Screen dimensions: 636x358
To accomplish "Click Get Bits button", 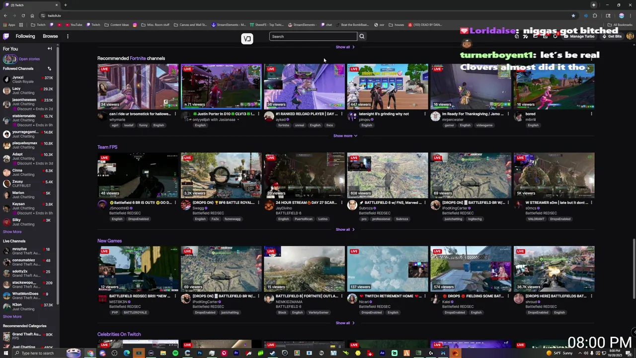I will [x=612, y=36].
